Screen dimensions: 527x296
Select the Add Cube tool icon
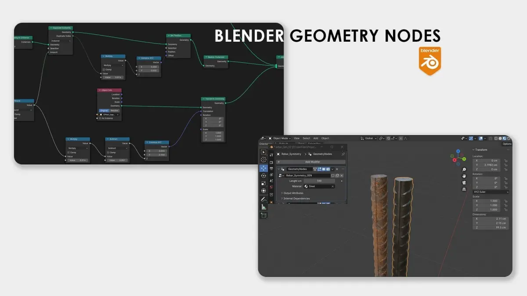(263, 215)
